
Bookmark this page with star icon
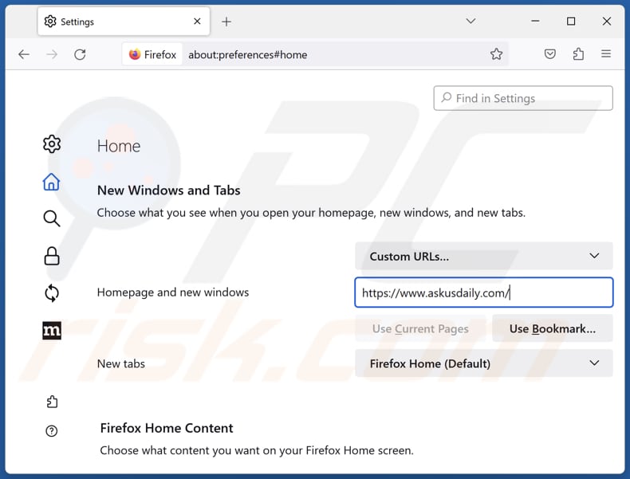click(x=496, y=54)
